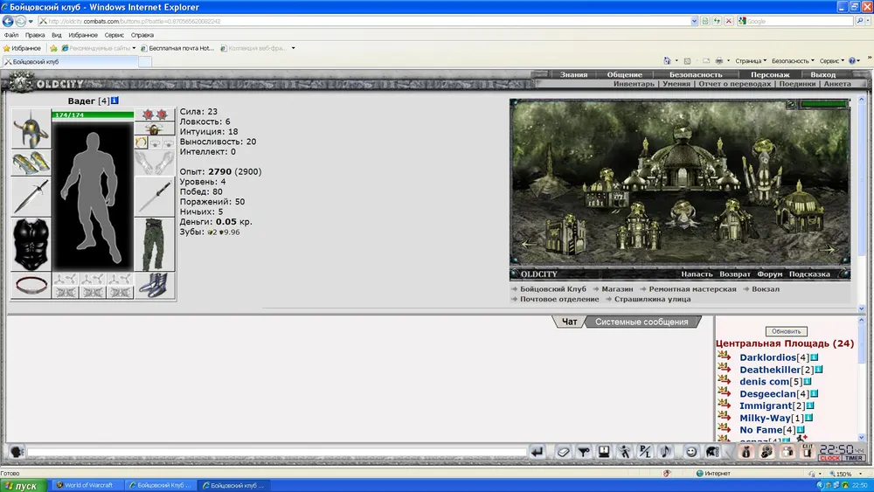Screen dimensions: 874x492
Task: Click the chat message input field
Action: pyautogui.click(x=275, y=452)
